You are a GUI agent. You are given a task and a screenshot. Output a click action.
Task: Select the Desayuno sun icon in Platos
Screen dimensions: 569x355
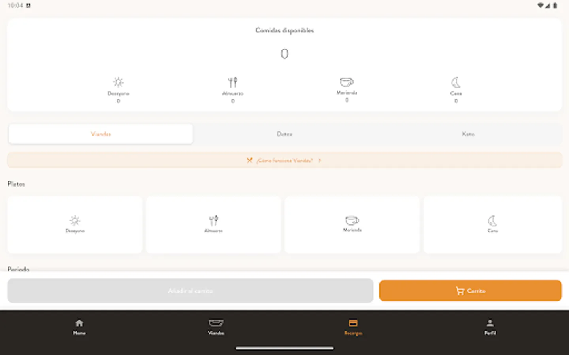(x=75, y=220)
